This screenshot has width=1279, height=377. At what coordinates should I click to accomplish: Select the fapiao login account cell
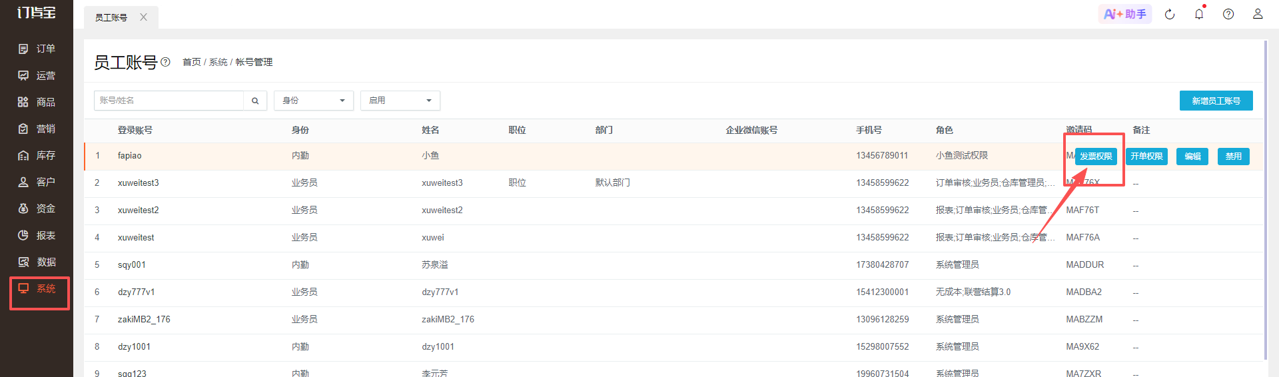pos(130,155)
